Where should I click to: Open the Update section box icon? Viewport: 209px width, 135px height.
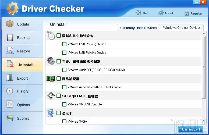10,24
